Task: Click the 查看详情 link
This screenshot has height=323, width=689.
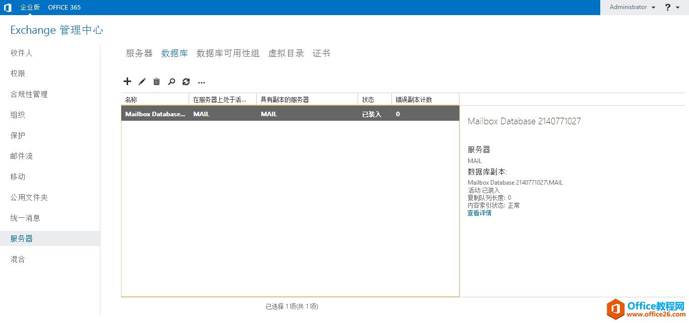Action: pos(479,213)
